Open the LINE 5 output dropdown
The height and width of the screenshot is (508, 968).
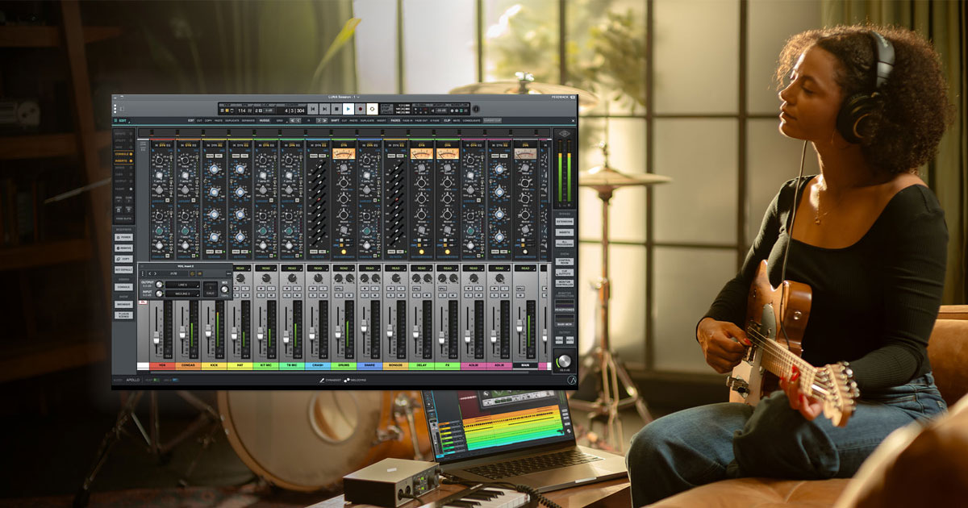[x=183, y=285]
